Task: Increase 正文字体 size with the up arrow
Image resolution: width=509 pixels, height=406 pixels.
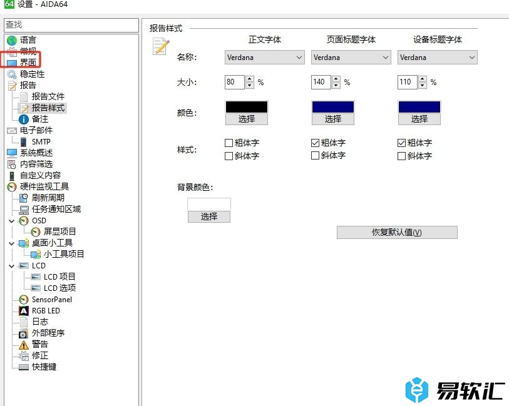Action: point(250,79)
